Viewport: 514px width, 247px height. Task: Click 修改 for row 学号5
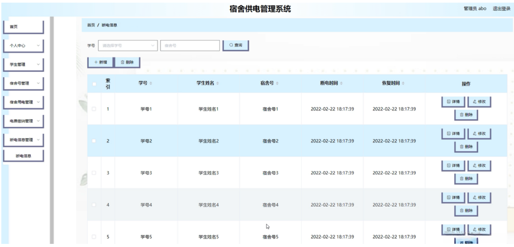pos(479,230)
